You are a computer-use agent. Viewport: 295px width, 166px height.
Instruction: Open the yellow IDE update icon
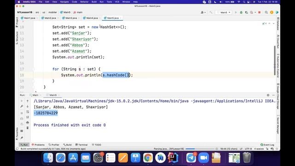click(x=271, y=12)
